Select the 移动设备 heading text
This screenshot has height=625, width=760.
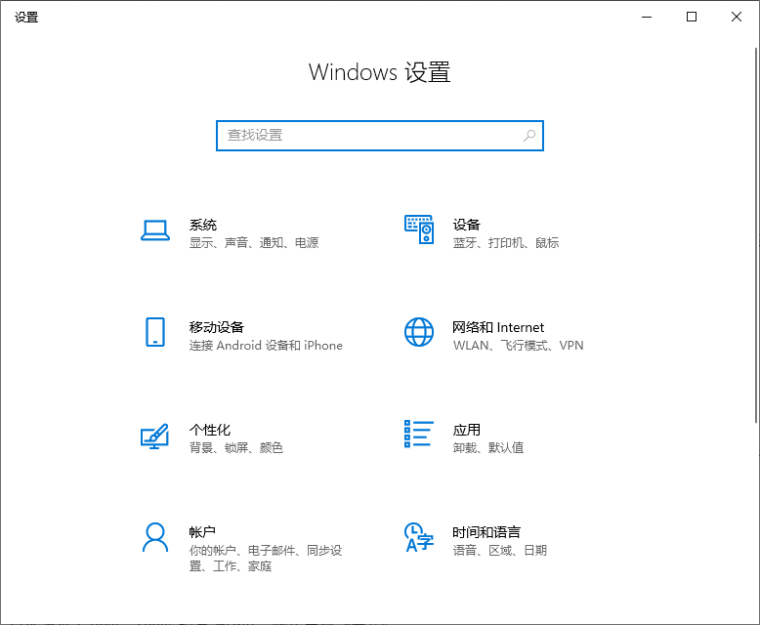point(216,327)
